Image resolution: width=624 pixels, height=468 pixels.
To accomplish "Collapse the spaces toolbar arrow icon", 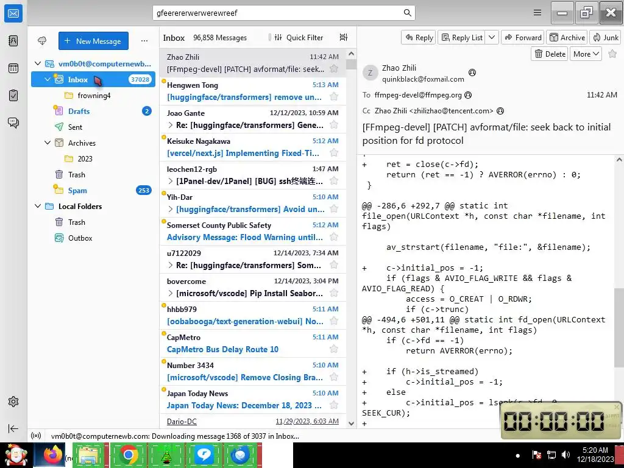I will point(13,428).
